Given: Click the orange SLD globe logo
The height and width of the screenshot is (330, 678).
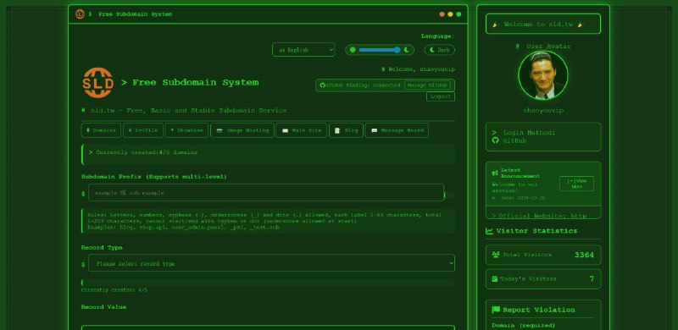Looking at the screenshot, I should (x=98, y=83).
